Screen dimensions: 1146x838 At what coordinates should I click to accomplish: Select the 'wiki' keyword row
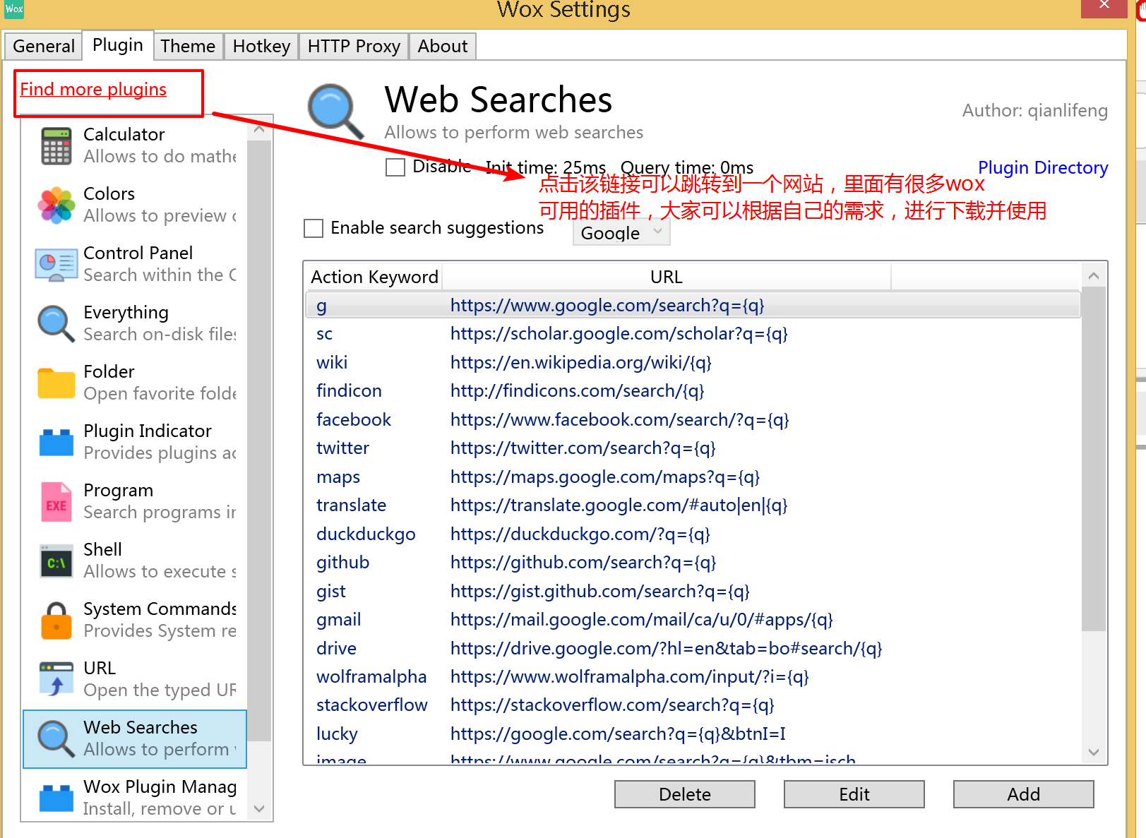(x=693, y=363)
